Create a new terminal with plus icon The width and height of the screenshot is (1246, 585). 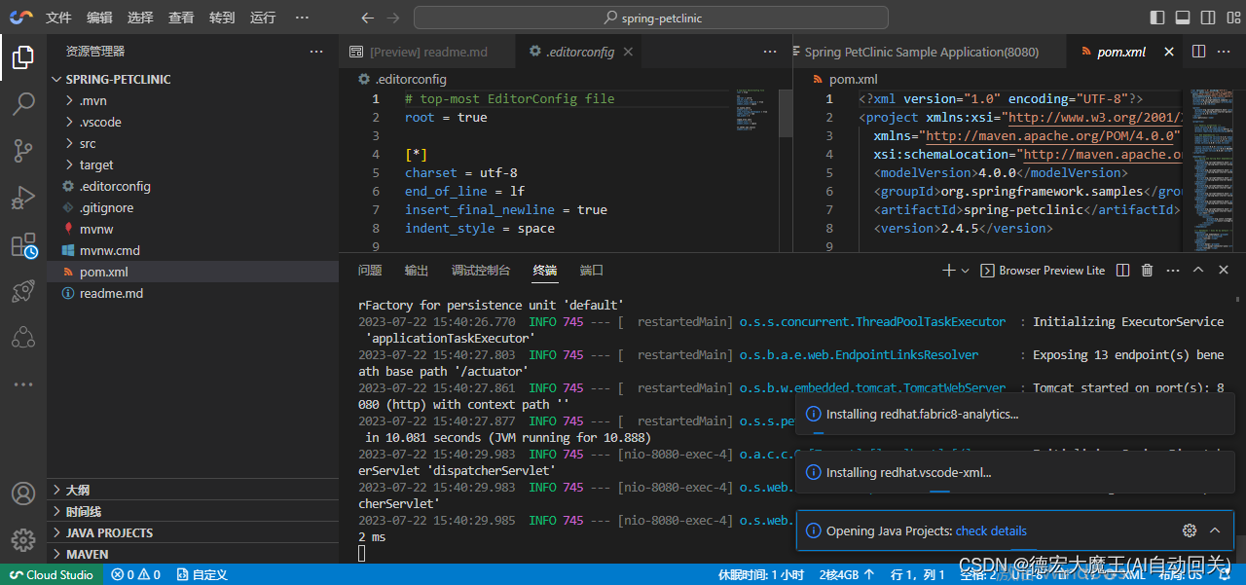point(949,270)
